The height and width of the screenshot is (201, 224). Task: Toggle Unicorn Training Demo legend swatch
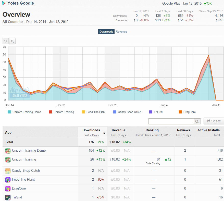[x=9, y=112]
